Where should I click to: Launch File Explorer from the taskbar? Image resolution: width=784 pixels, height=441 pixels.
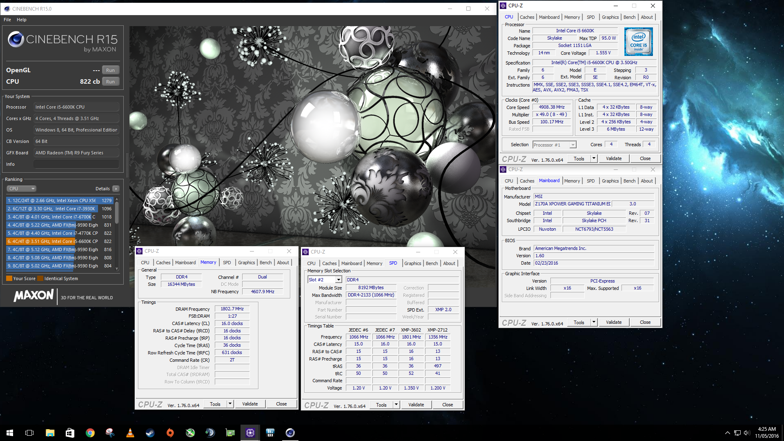[50, 433]
